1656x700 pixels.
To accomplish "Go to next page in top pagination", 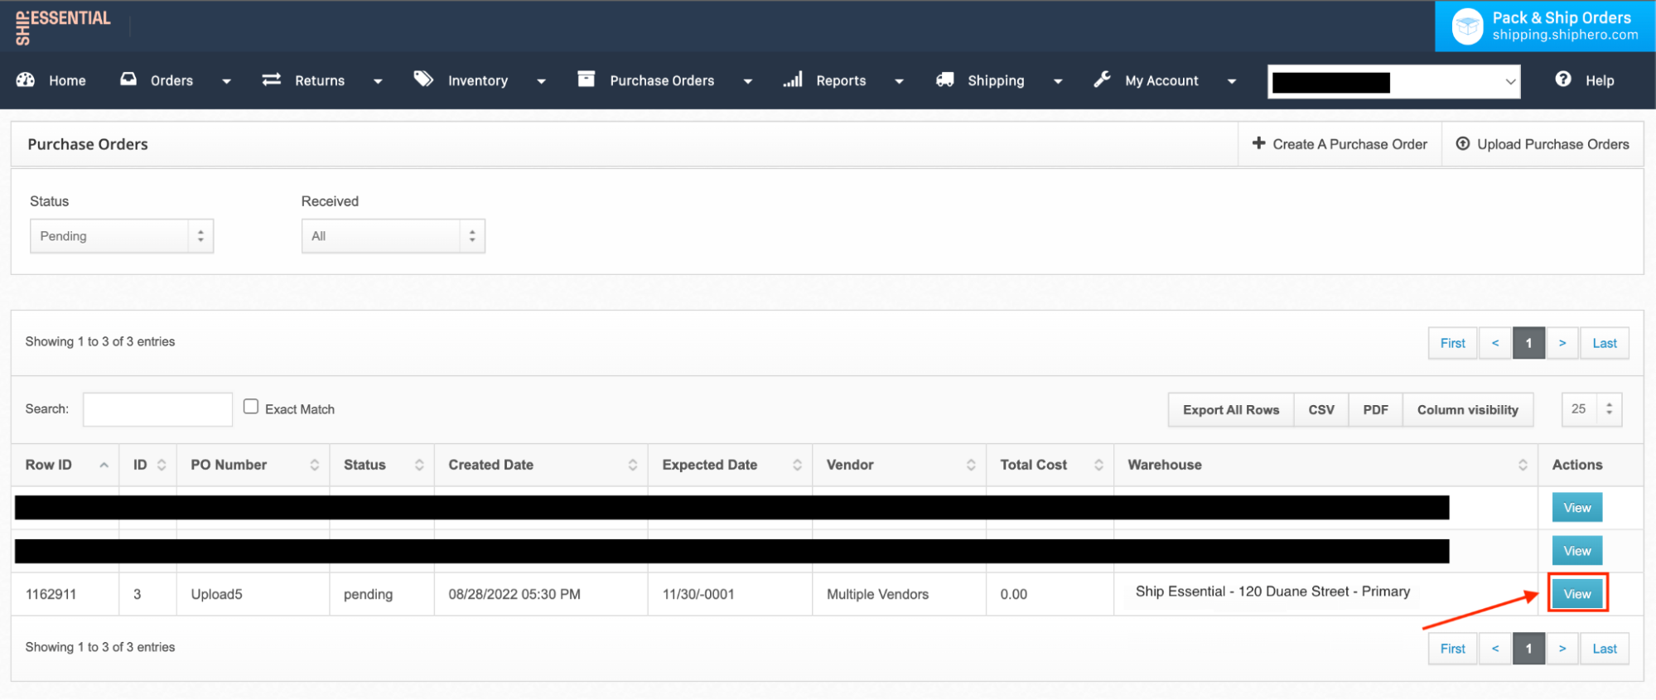I will pyautogui.click(x=1562, y=343).
